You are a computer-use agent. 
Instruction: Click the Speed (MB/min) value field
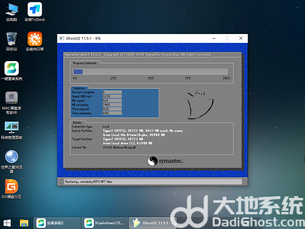click(x=112, y=96)
